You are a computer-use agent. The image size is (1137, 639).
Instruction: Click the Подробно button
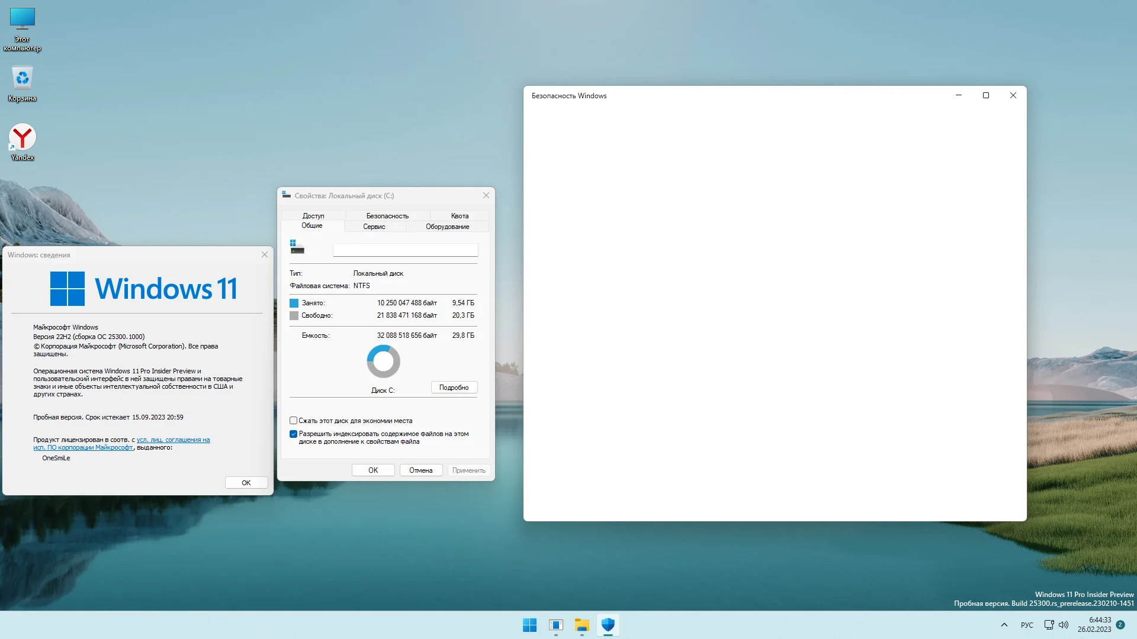tap(454, 388)
